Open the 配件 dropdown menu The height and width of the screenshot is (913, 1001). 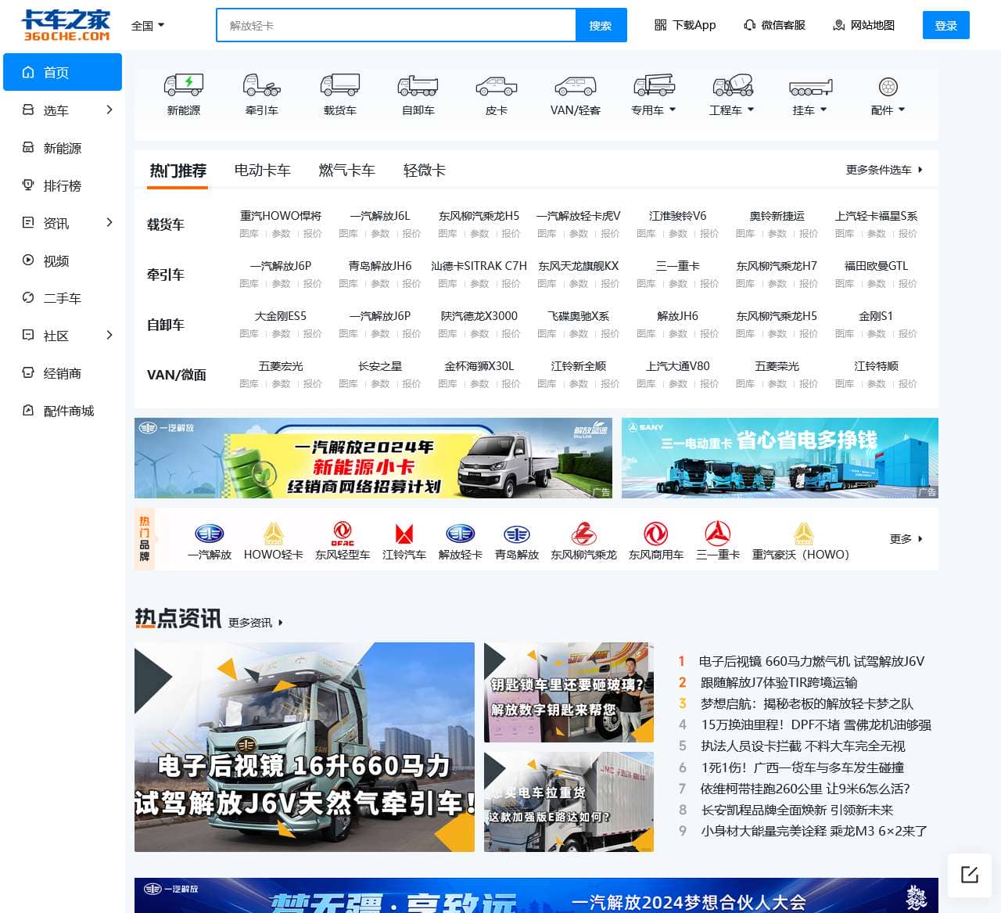tap(888, 110)
